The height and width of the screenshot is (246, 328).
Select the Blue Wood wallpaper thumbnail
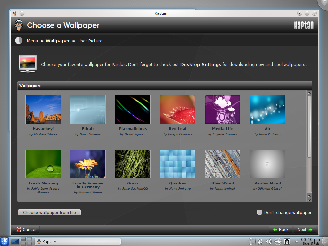coord(222,164)
